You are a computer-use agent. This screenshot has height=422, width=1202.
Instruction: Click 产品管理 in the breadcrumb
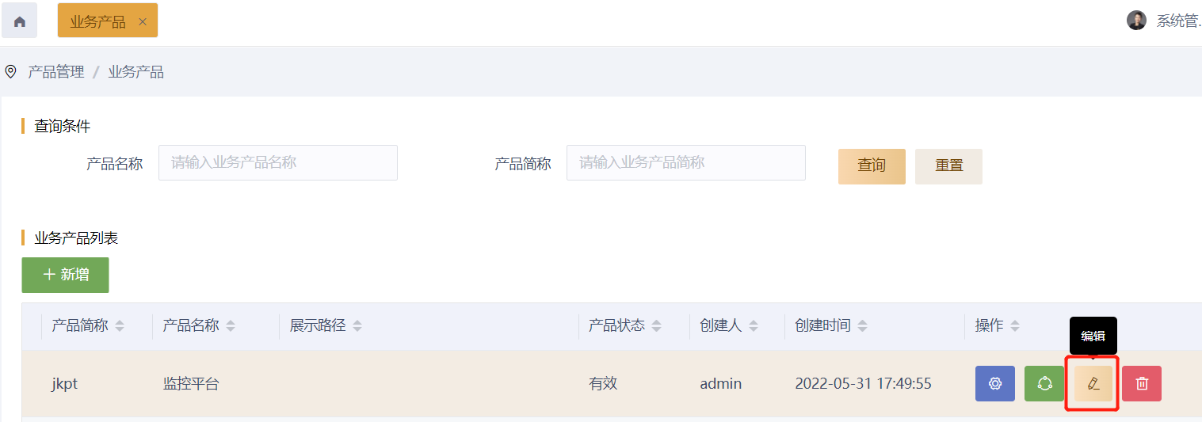tap(56, 72)
